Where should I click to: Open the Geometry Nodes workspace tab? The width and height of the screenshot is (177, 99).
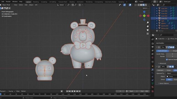(111, 2)
